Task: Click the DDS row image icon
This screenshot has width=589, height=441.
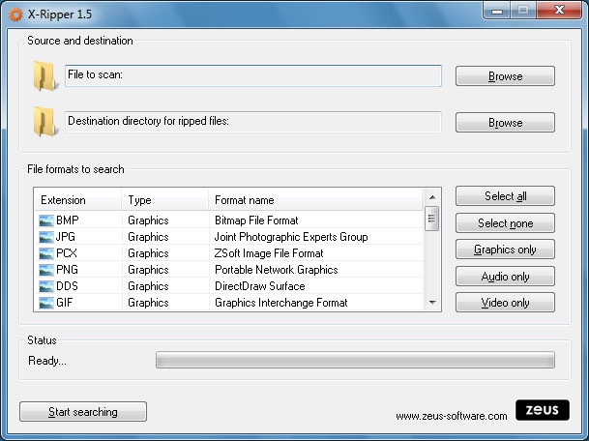Action: click(x=46, y=286)
